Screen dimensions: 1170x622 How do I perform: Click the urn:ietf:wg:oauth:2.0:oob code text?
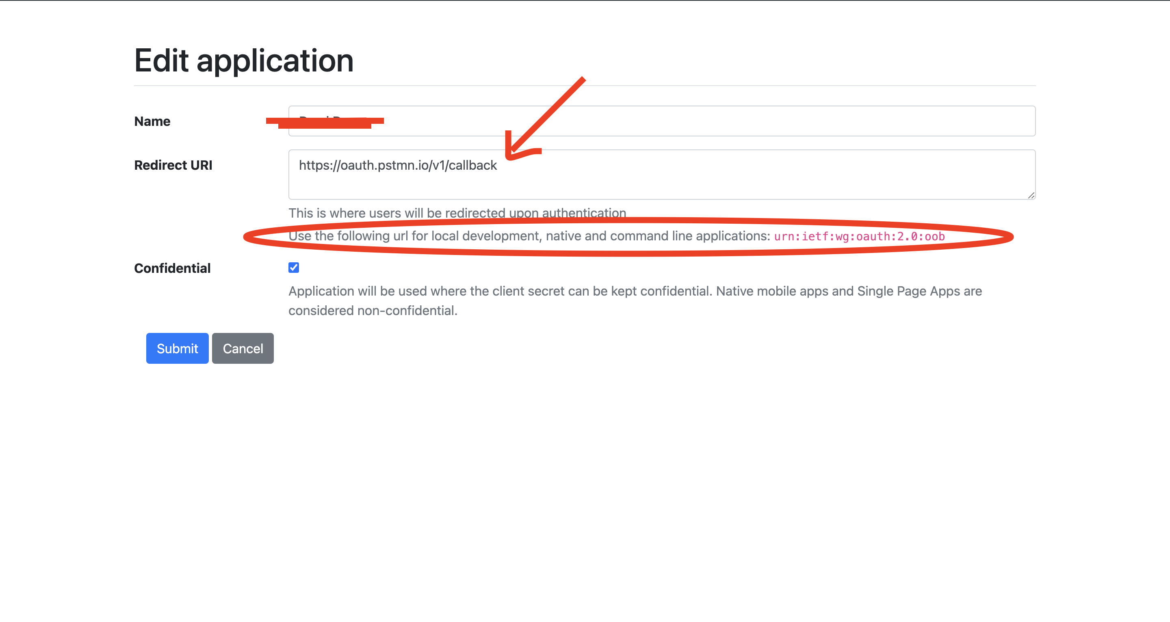(x=859, y=237)
